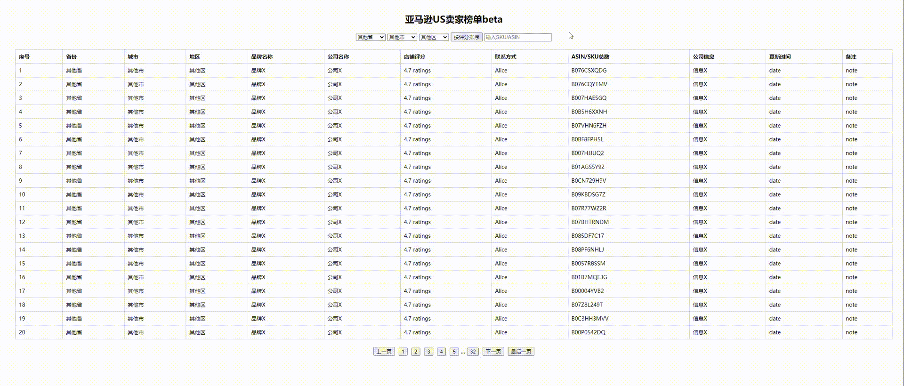The width and height of the screenshot is (904, 386).
Task: Open the 其他省 province dropdown
Action: pyautogui.click(x=370, y=37)
